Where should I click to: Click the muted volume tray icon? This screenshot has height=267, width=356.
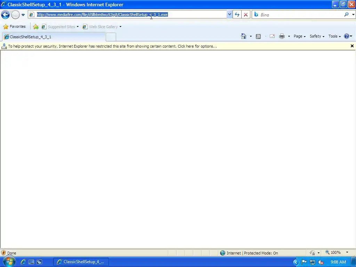(x=321, y=262)
